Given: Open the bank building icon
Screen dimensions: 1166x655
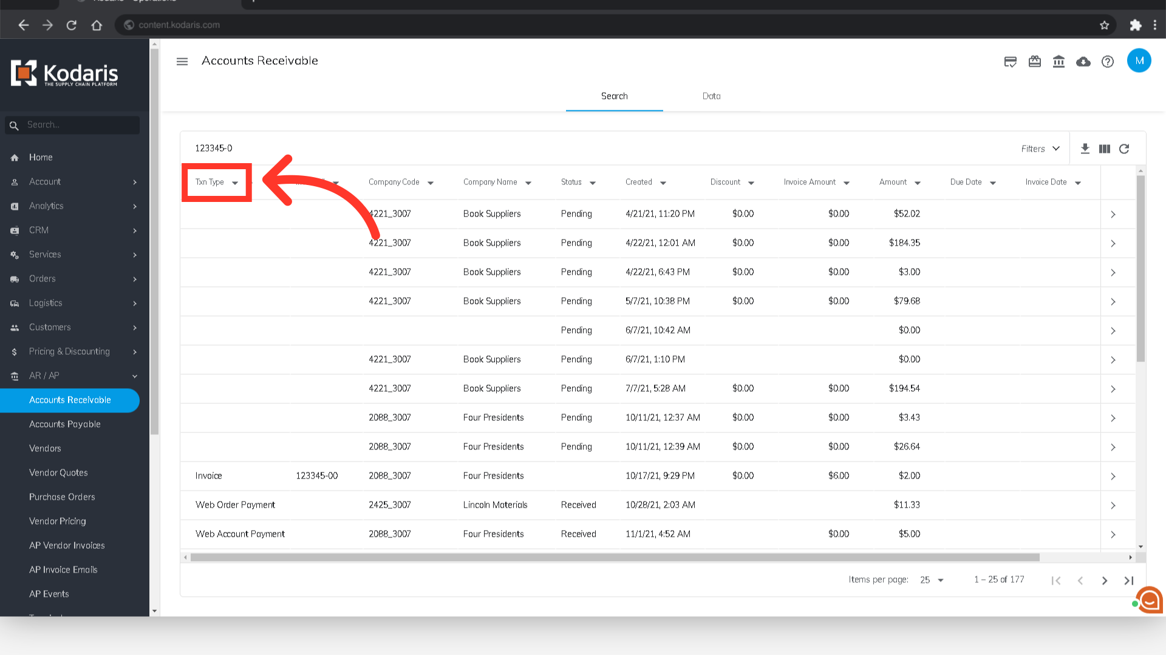Looking at the screenshot, I should click(x=1059, y=61).
